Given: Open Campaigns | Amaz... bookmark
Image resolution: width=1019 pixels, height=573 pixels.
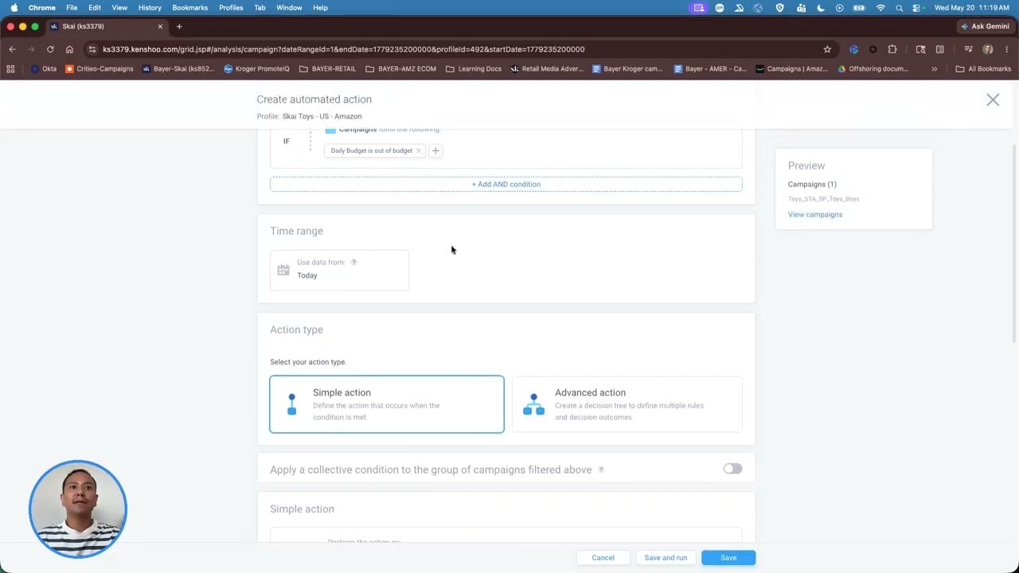Looking at the screenshot, I should (x=792, y=69).
